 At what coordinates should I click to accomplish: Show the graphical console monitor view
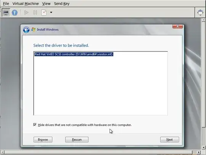pos(6,13)
